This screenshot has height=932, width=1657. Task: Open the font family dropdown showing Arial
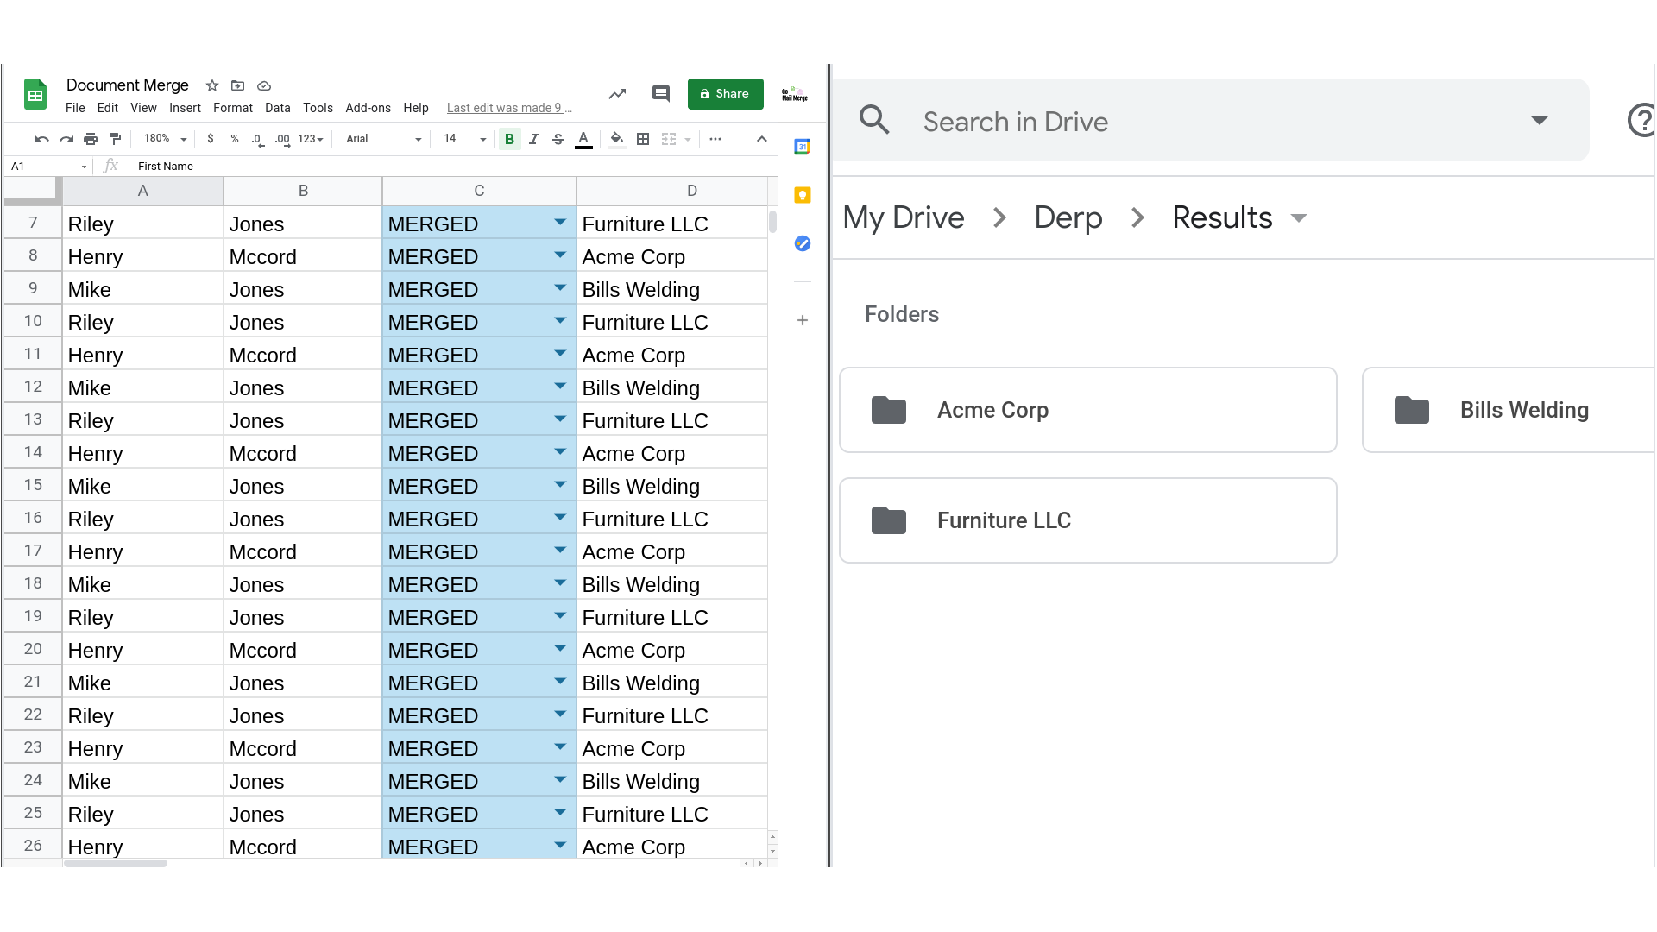(381, 139)
